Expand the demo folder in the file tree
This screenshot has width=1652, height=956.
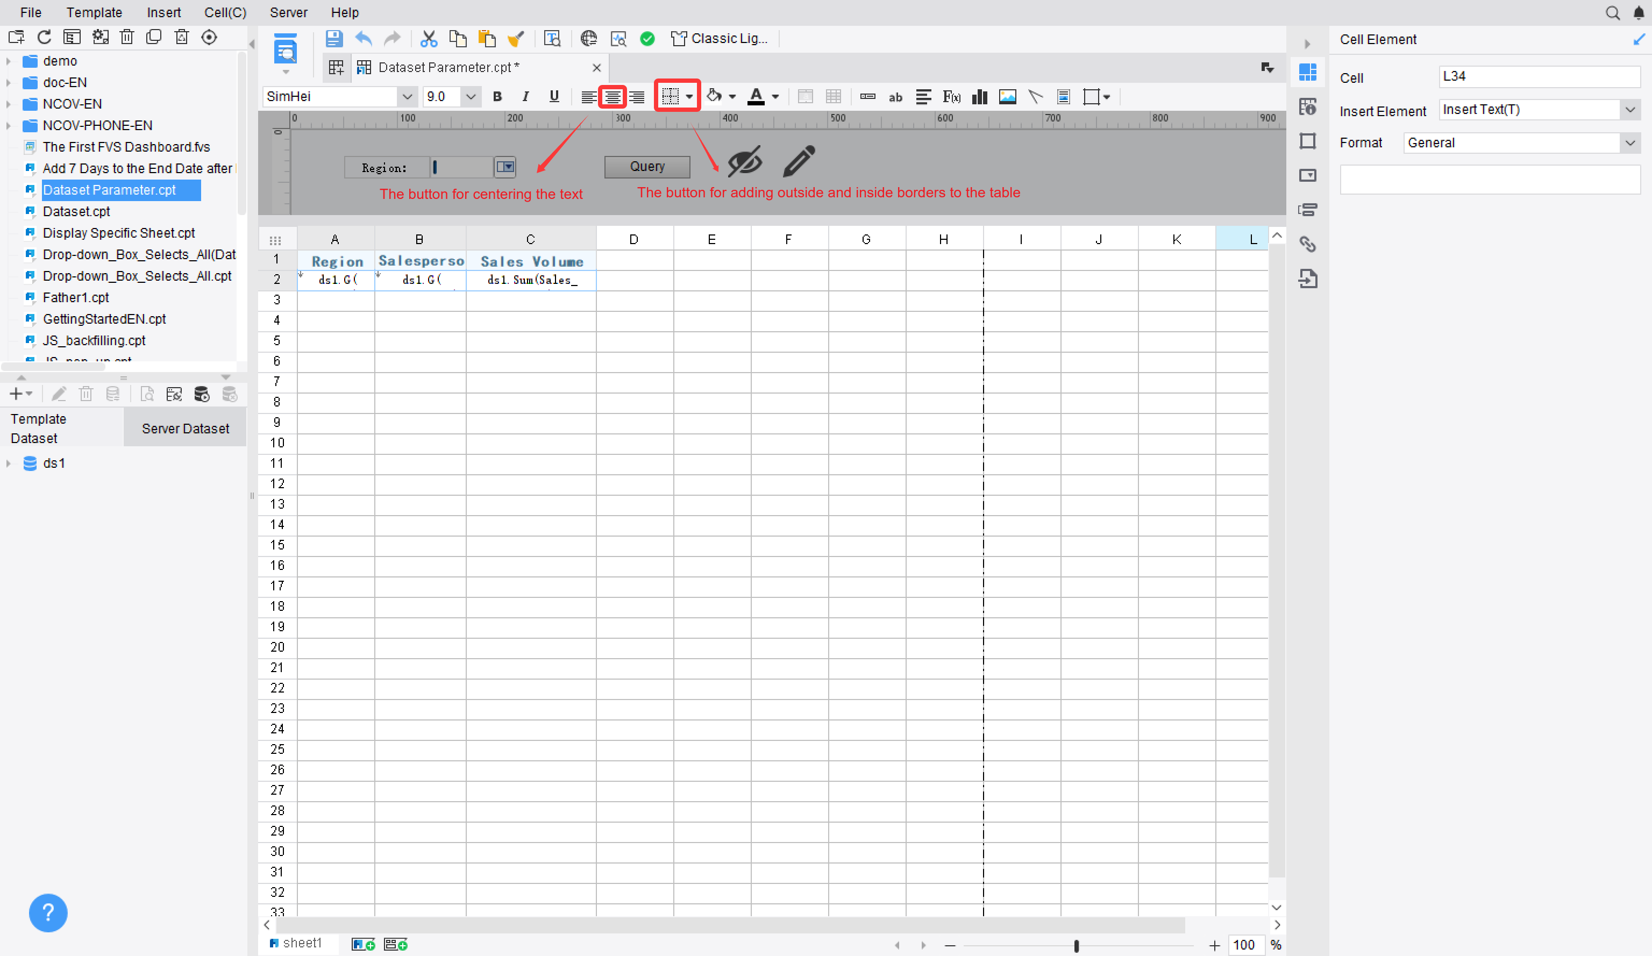(9, 60)
